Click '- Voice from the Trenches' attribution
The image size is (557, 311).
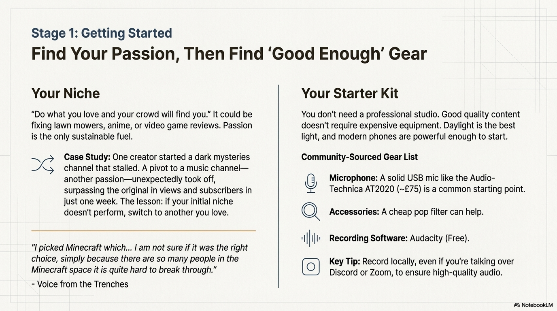click(x=80, y=284)
